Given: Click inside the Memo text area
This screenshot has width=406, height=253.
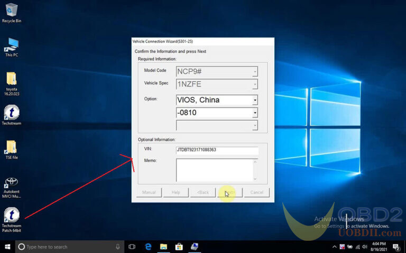Looking at the screenshot, I should tap(215, 170).
